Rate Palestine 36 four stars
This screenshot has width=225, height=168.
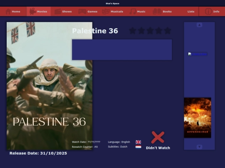pyautogui.click(x=159, y=31)
